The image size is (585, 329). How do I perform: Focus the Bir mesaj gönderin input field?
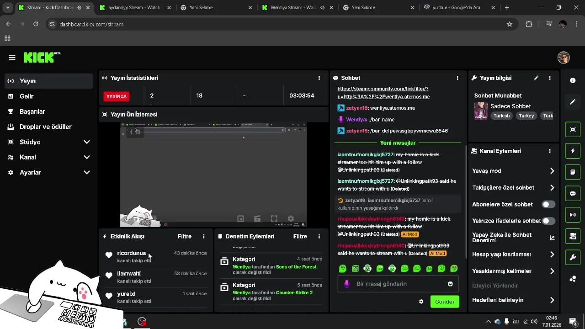coord(398,284)
